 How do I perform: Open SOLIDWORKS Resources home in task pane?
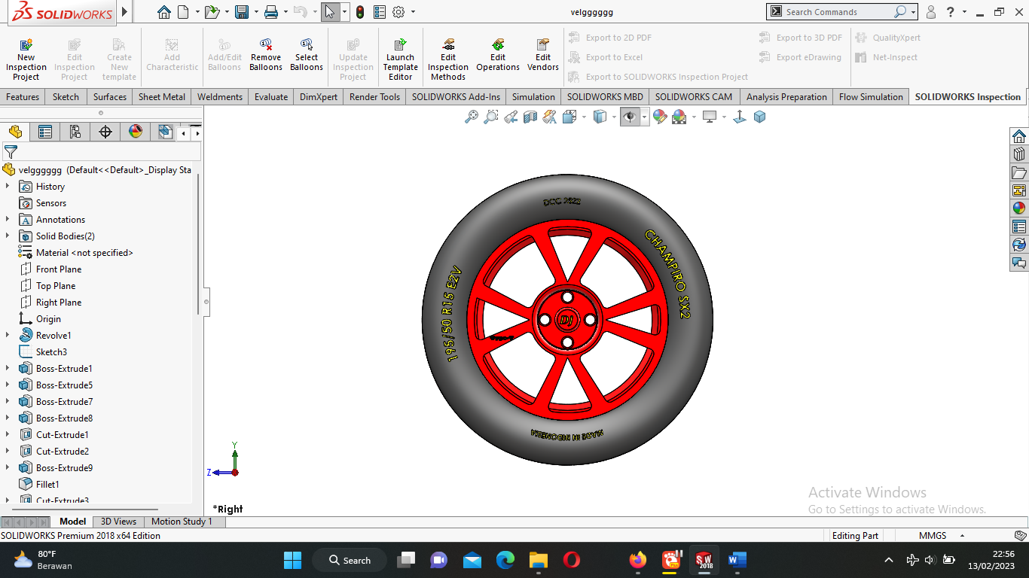tap(1019, 136)
